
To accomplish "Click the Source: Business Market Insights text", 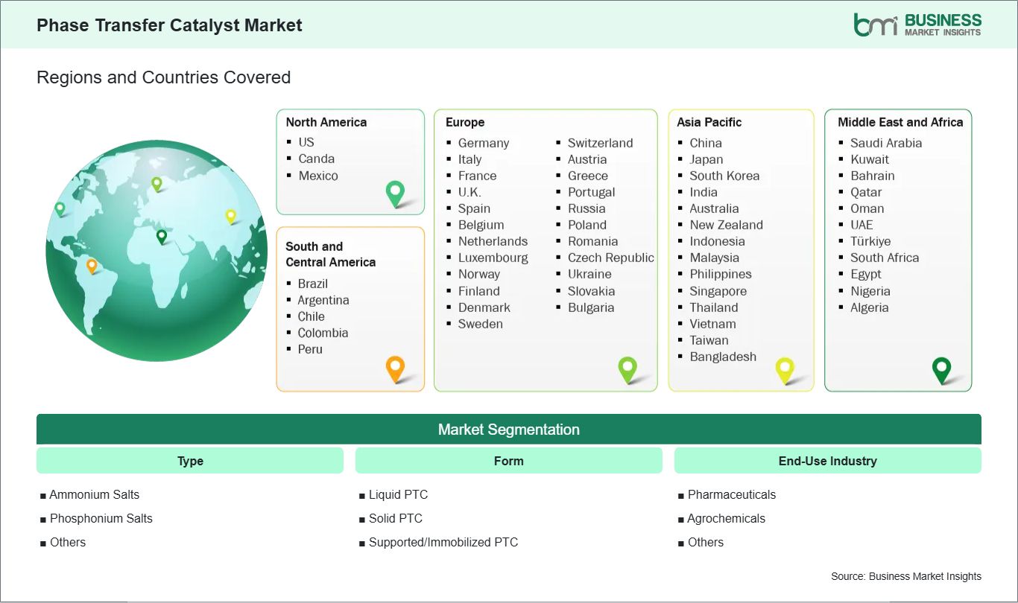I will pyautogui.click(x=905, y=576).
